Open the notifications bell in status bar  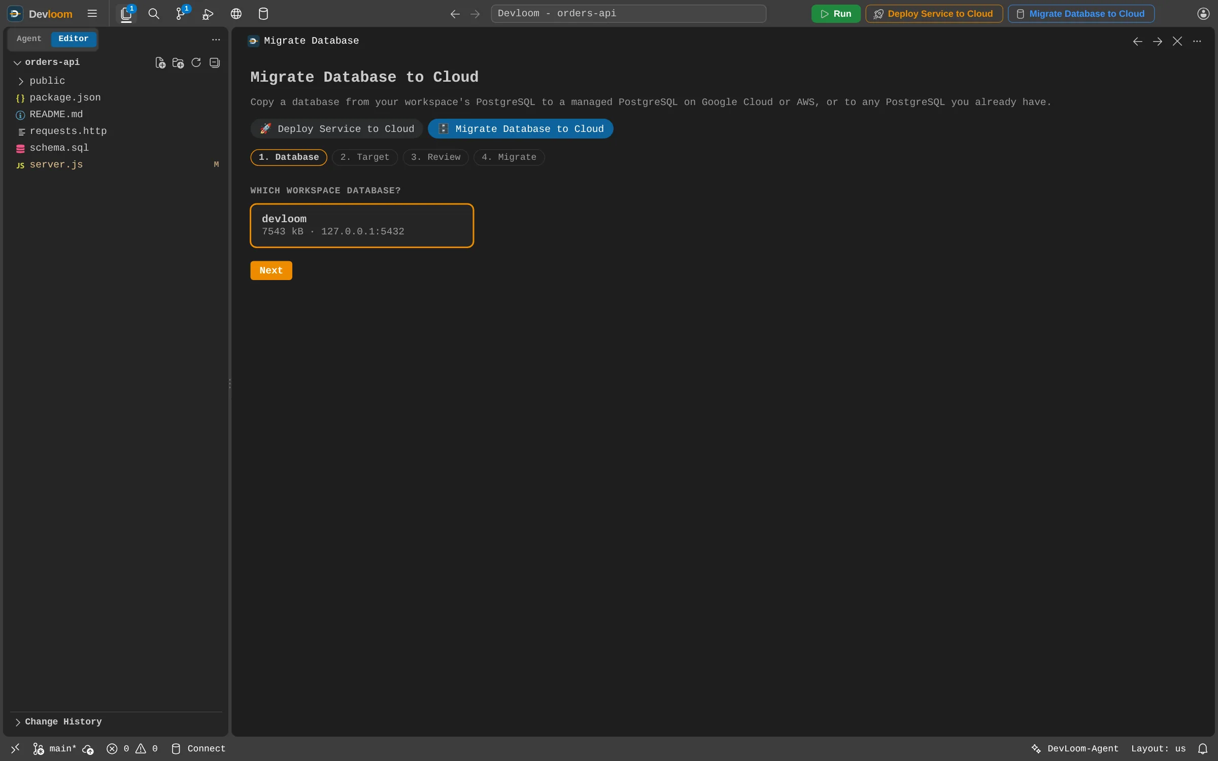(x=1202, y=748)
